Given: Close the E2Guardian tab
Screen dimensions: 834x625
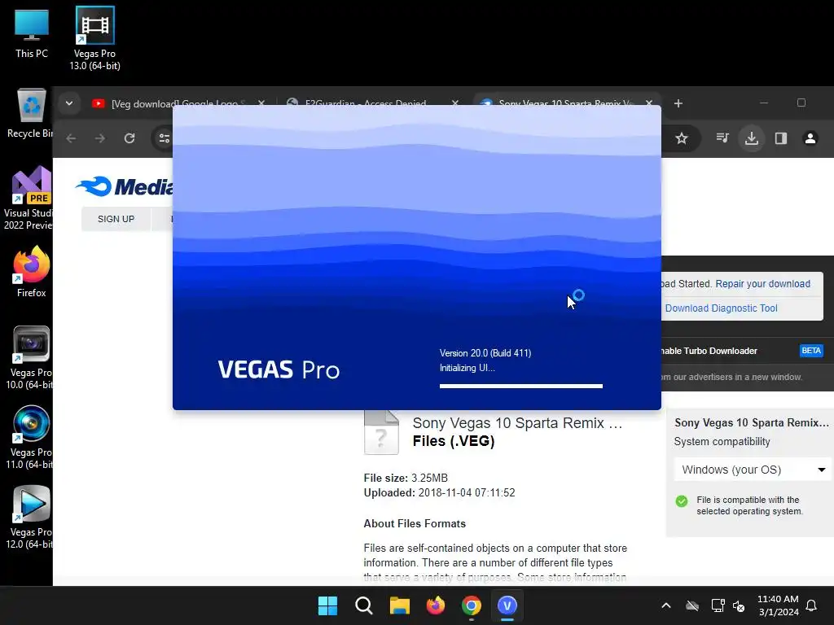Looking at the screenshot, I should [x=455, y=103].
